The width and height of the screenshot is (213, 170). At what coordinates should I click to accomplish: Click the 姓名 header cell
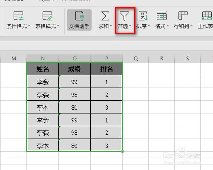coord(43,69)
